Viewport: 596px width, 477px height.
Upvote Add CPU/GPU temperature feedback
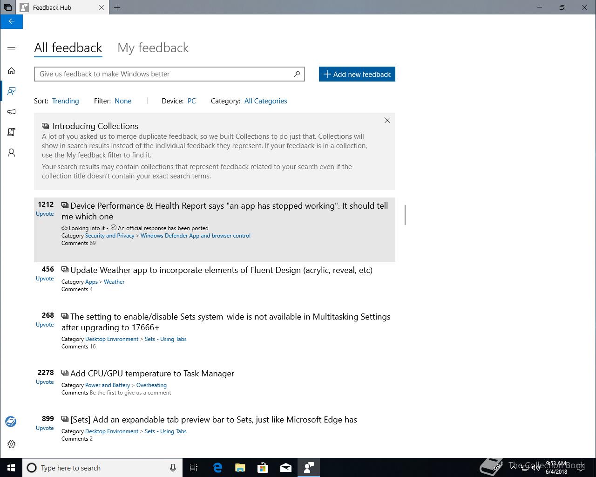[45, 382]
